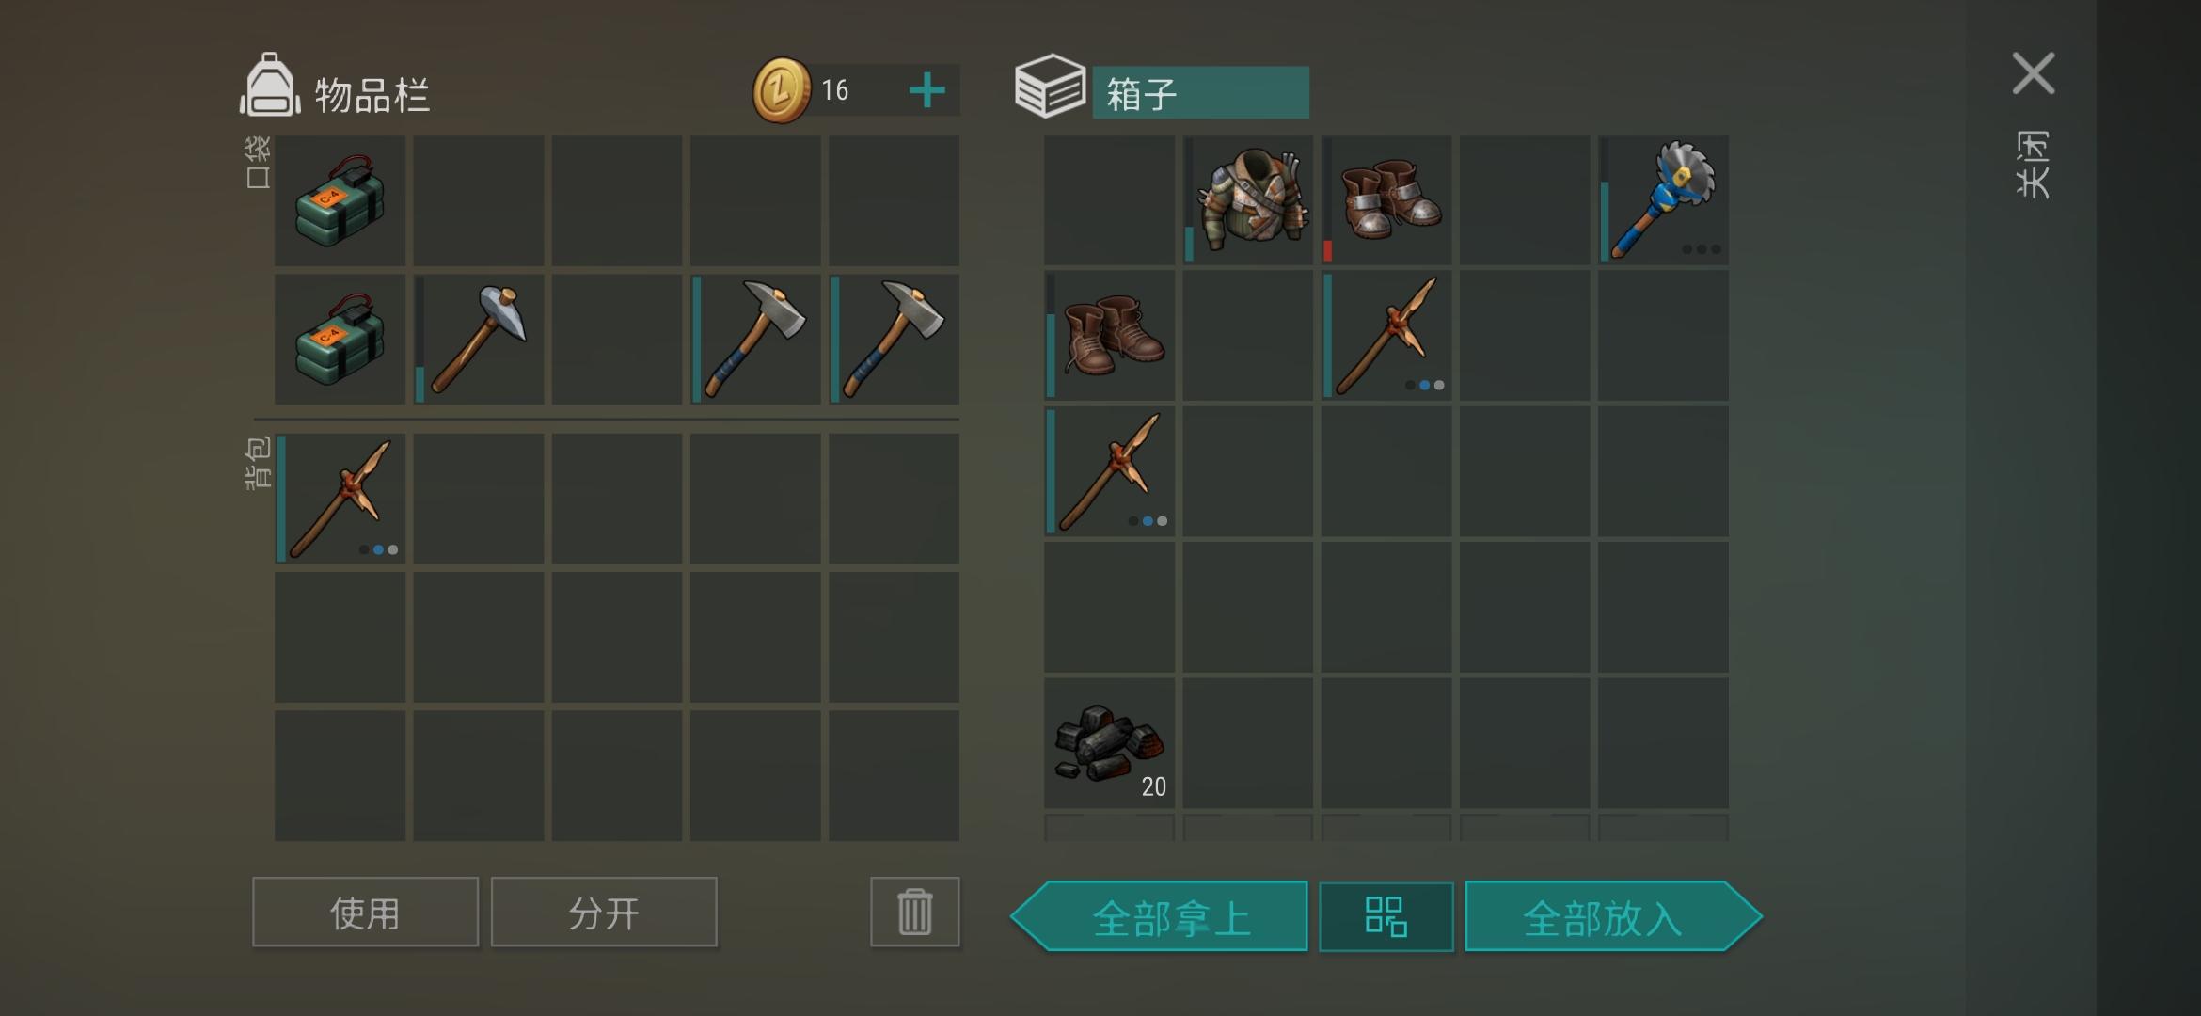Select the stone-head hammer in pocket

pos(479,339)
